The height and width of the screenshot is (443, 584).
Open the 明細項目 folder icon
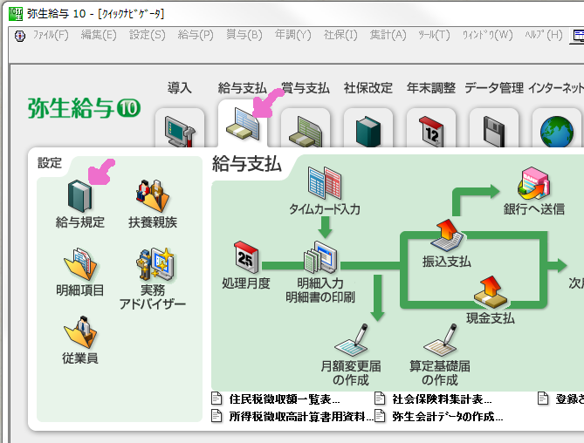(79, 264)
